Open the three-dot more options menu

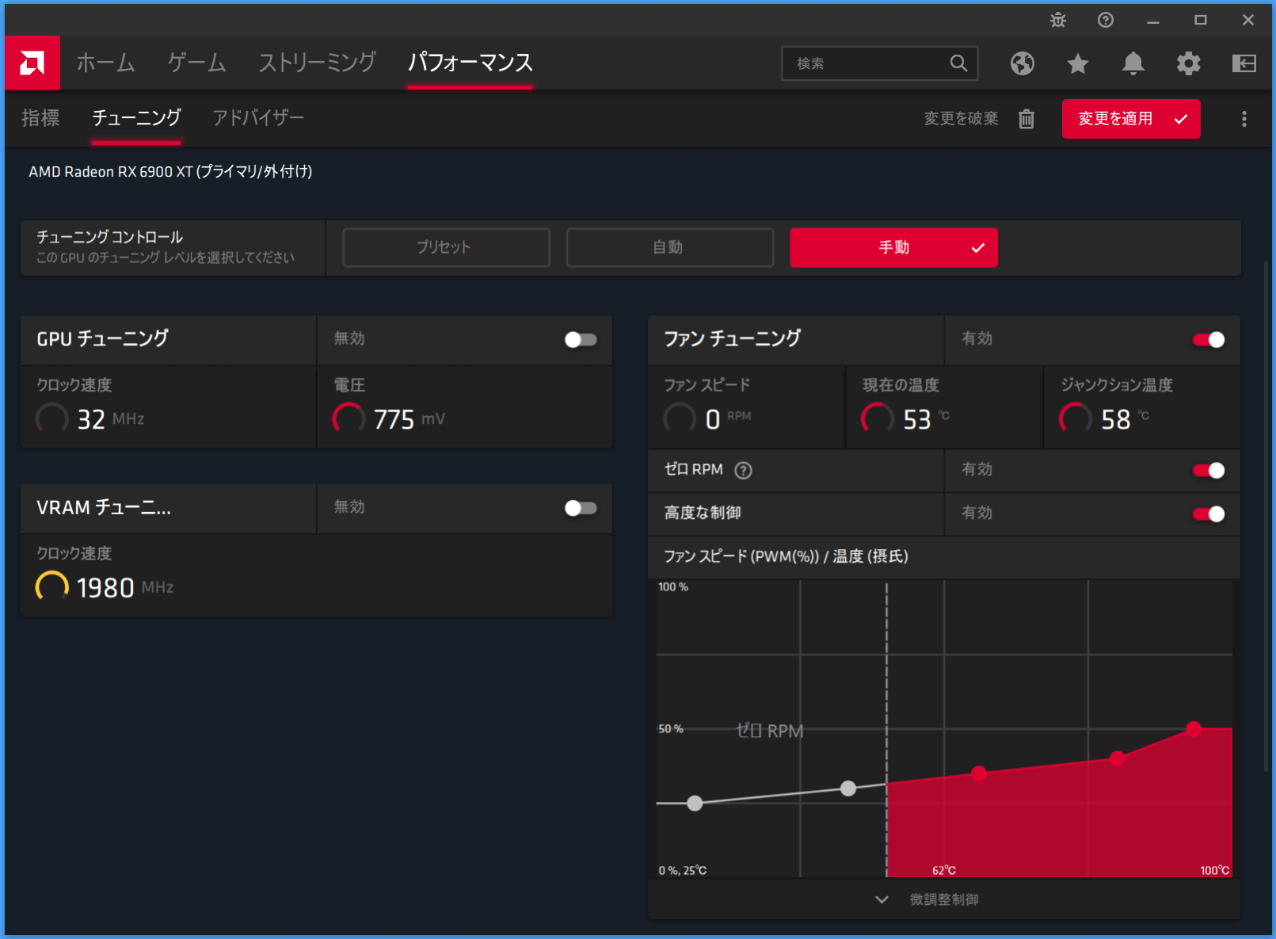click(1244, 119)
